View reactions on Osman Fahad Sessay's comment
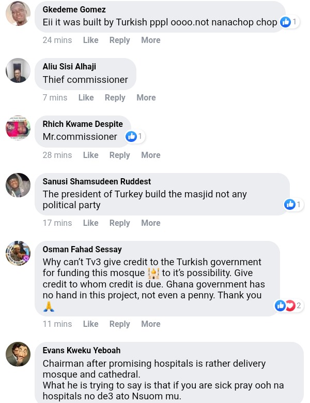Image resolution: width=310 pixels, height=403 pixels. point(288,306)
